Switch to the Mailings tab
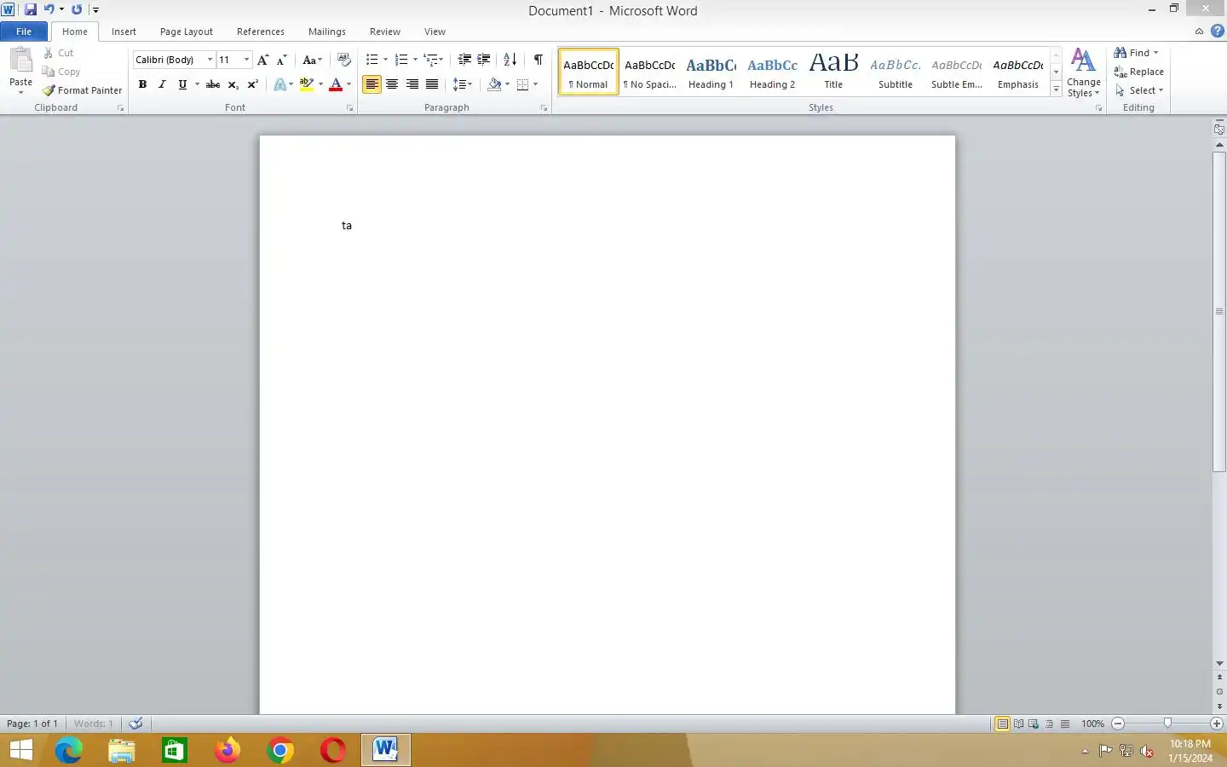 click(x=327, y=32)
